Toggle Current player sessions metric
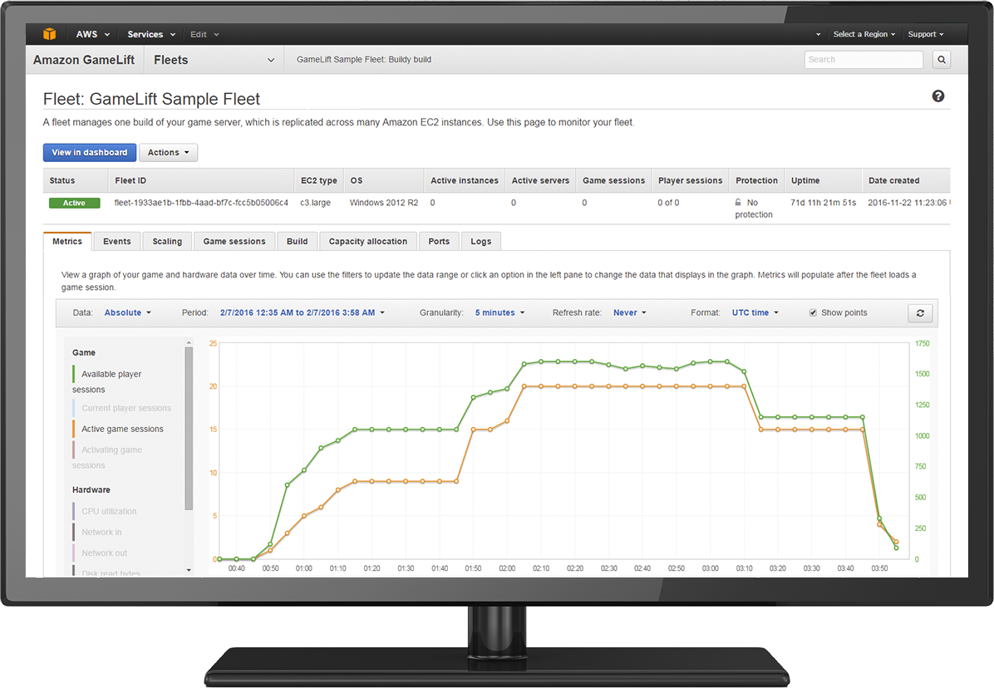994x688 pixels. (x=121, y=408)
